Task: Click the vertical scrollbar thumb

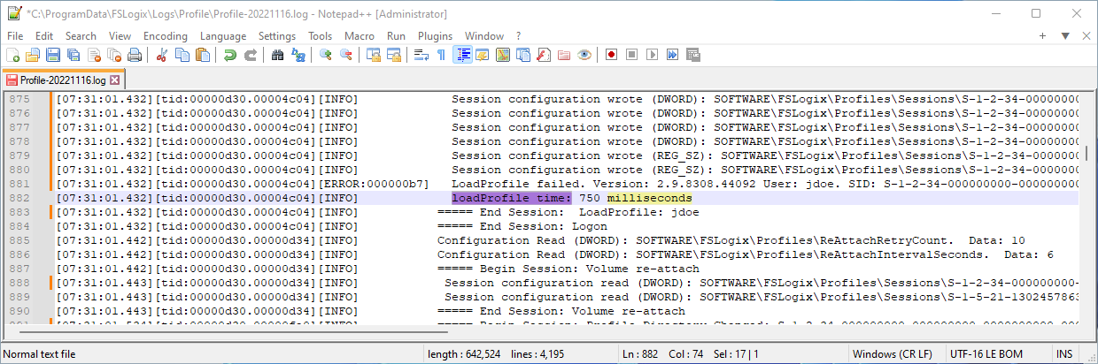Action: pos(1088,154)
